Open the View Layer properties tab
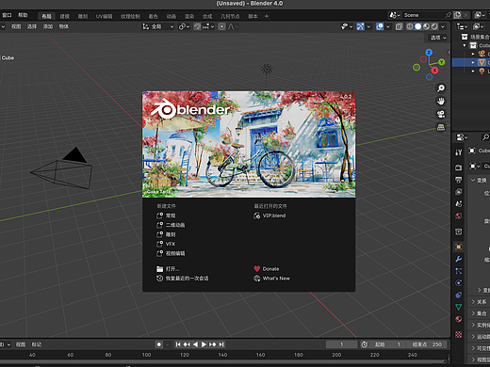The width and height of the screenshot is (490, 367). point(459,192)
